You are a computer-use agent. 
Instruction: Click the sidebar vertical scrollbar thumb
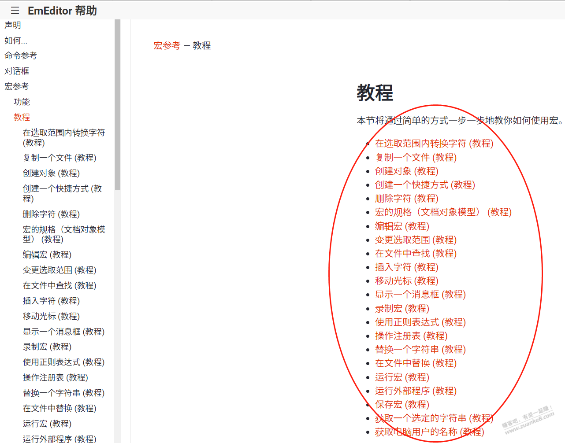118,105
